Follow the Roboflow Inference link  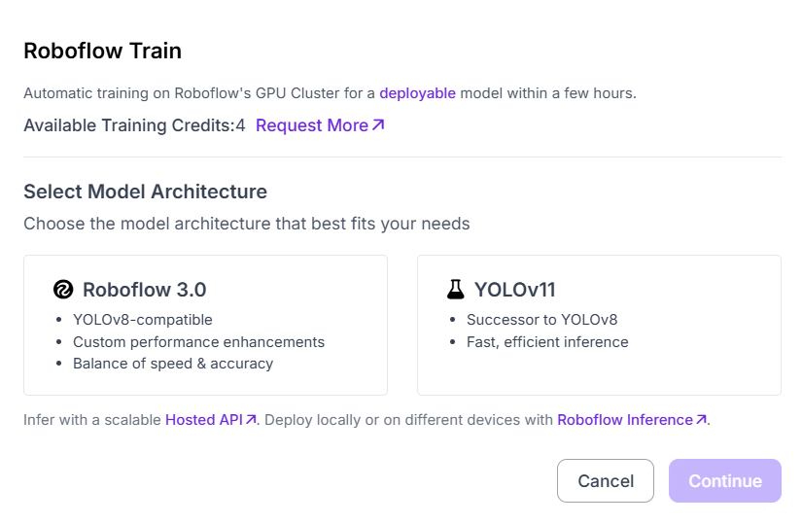(624, 420)
